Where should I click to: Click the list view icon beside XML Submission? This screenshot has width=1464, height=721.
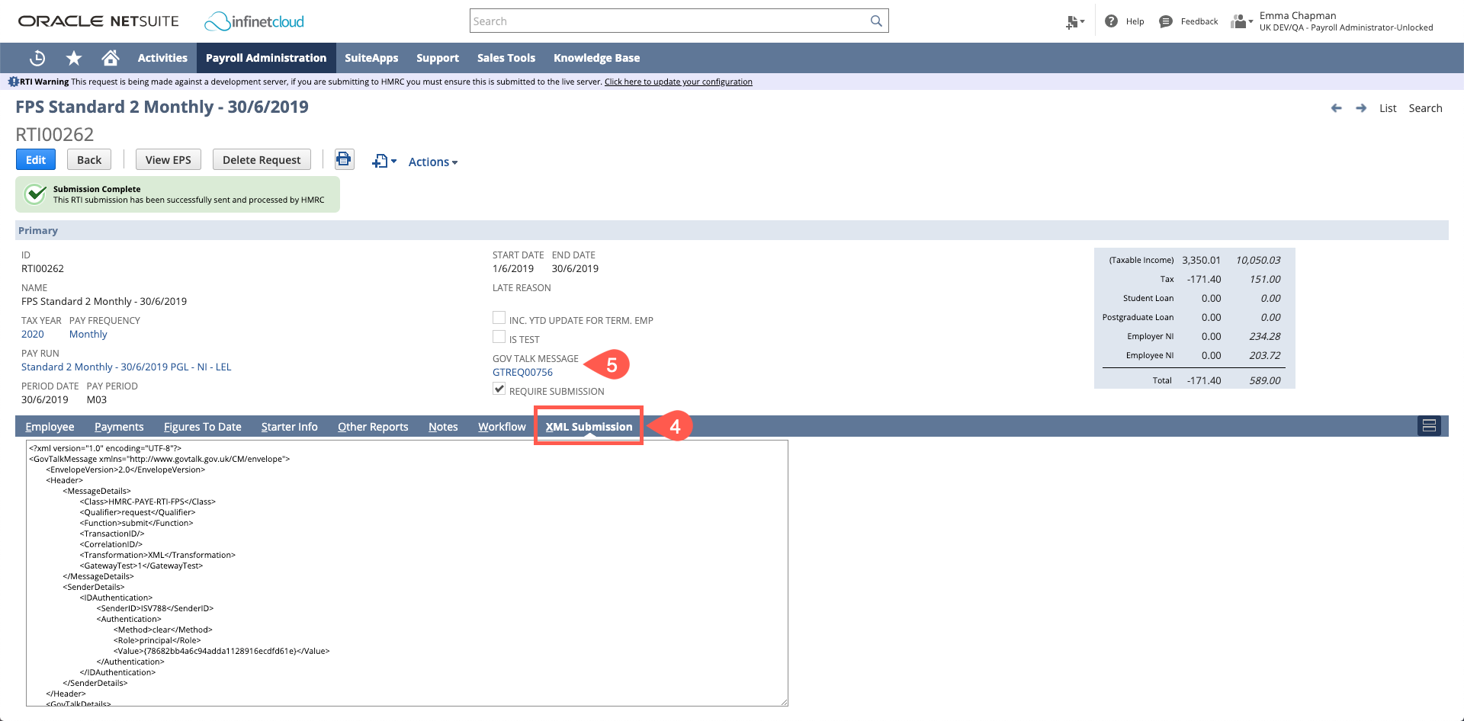coord(1430,426)
